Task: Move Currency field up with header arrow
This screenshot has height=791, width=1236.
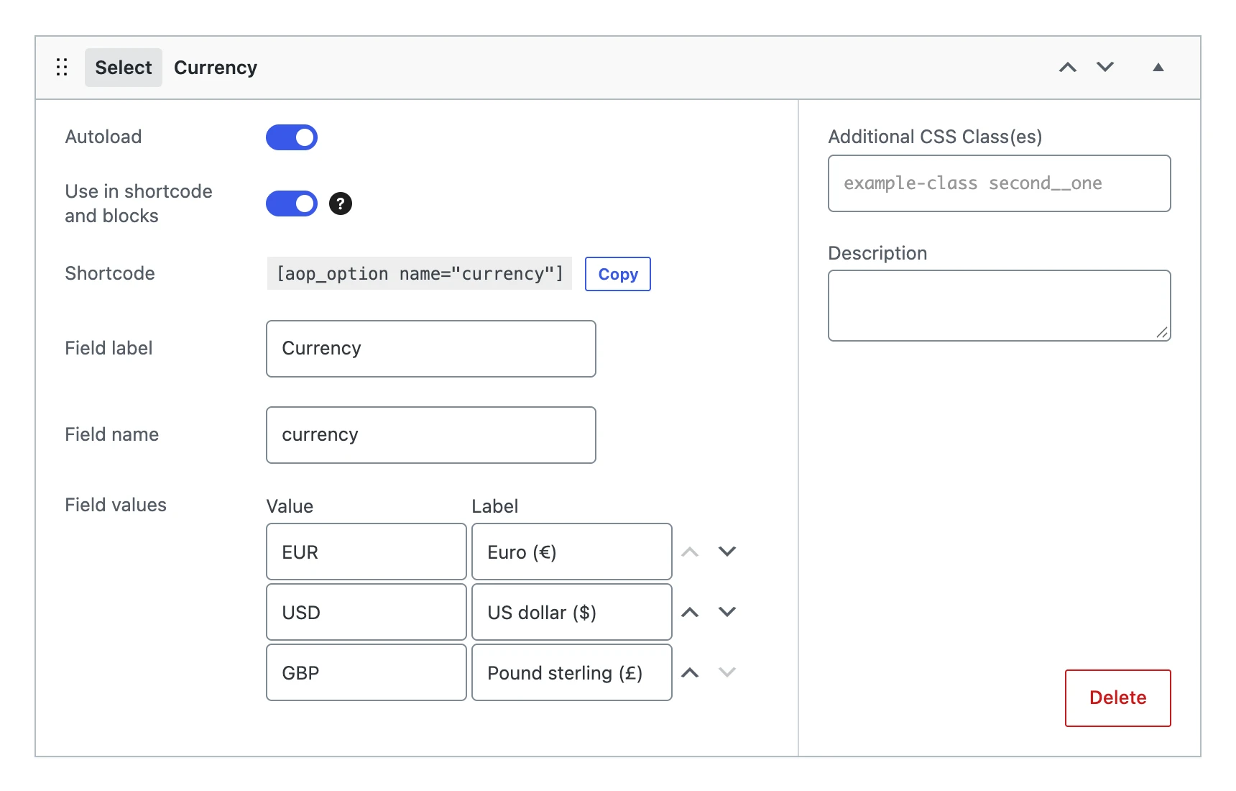Action: 1068,68
